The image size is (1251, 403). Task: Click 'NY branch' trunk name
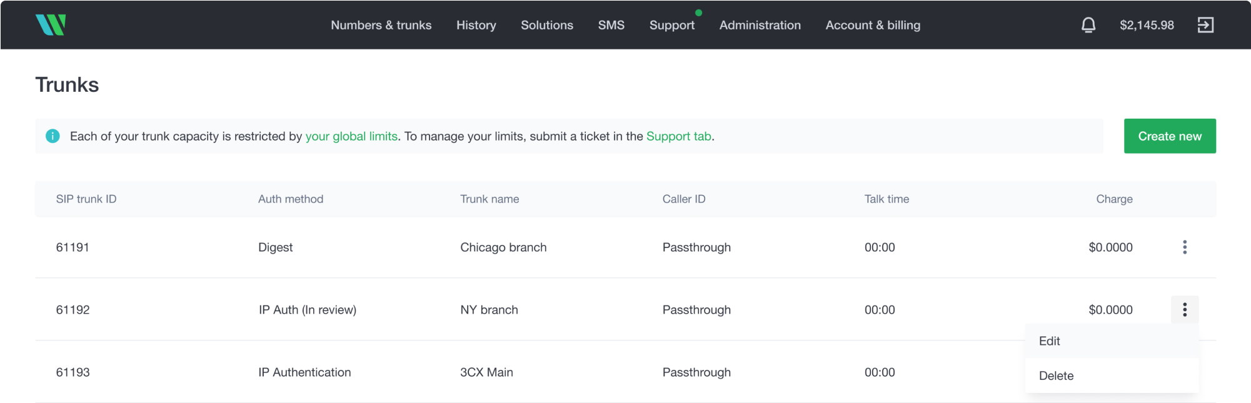[489, 310]
